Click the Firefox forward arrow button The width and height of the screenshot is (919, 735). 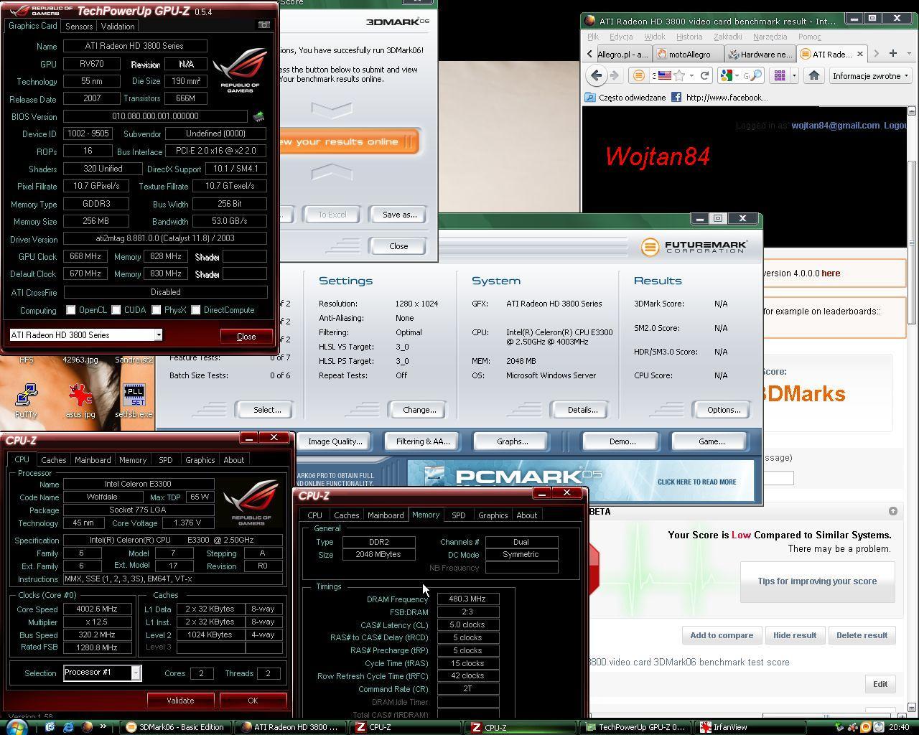tap(615, 75)
